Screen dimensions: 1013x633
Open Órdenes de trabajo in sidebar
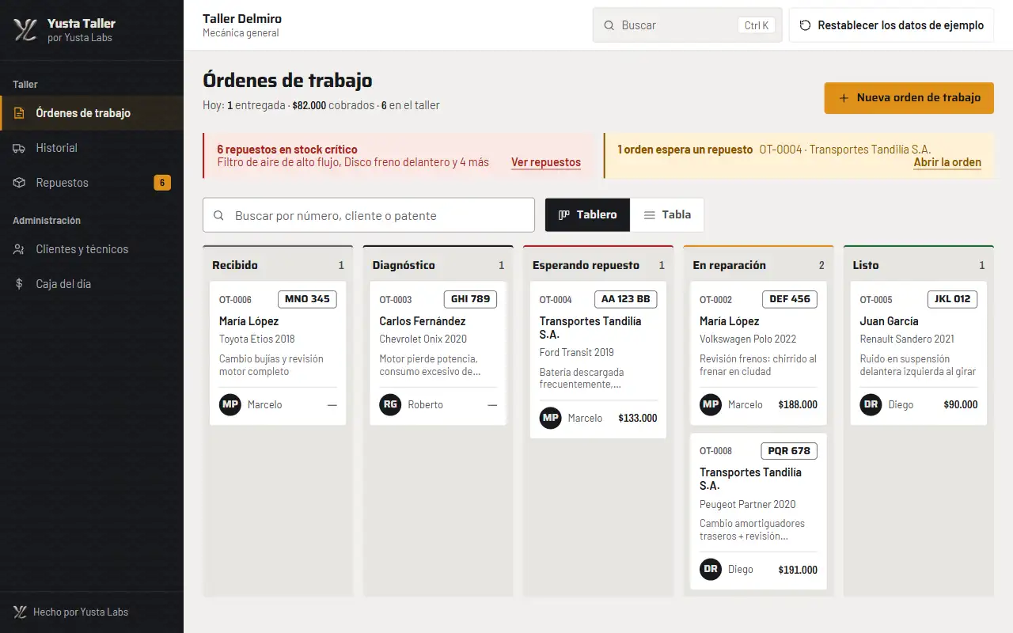click(92, 113)
